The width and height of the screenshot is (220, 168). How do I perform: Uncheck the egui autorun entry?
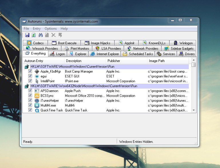[x=30, y=76]
